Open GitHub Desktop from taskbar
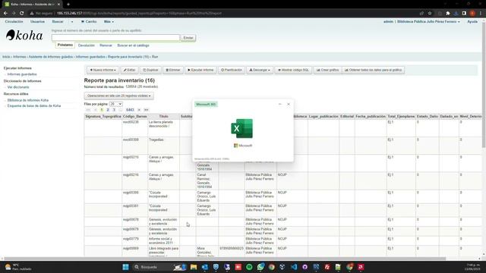486x273 pixels. pyautogui.click(x=305, y=267)
